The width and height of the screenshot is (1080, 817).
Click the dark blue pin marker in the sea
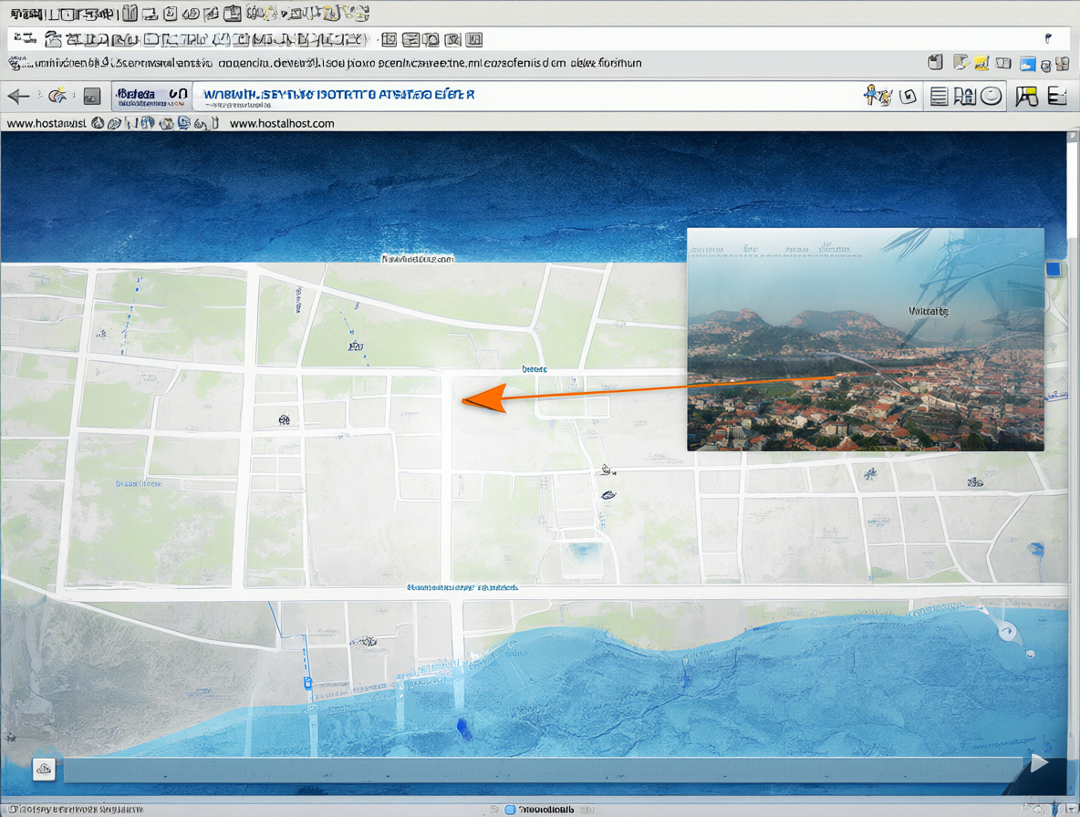click(x=464, y=729)
